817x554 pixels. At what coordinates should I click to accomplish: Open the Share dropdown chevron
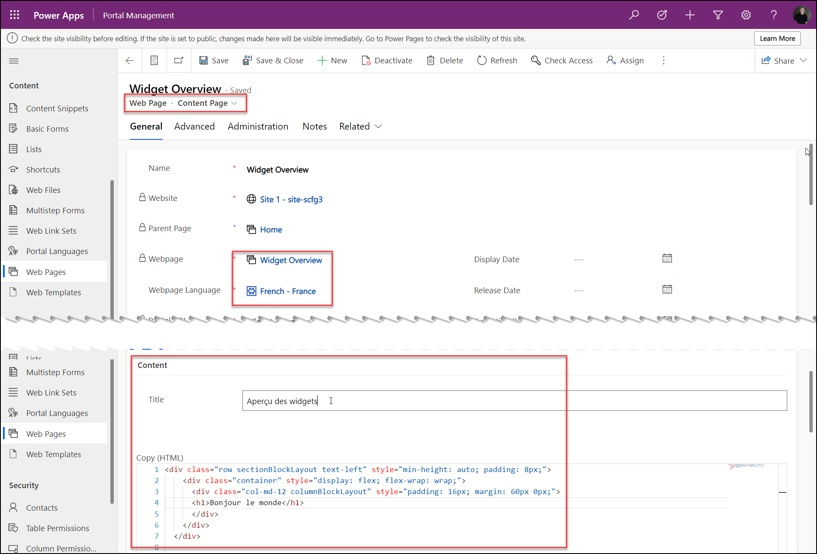(803, 60)
